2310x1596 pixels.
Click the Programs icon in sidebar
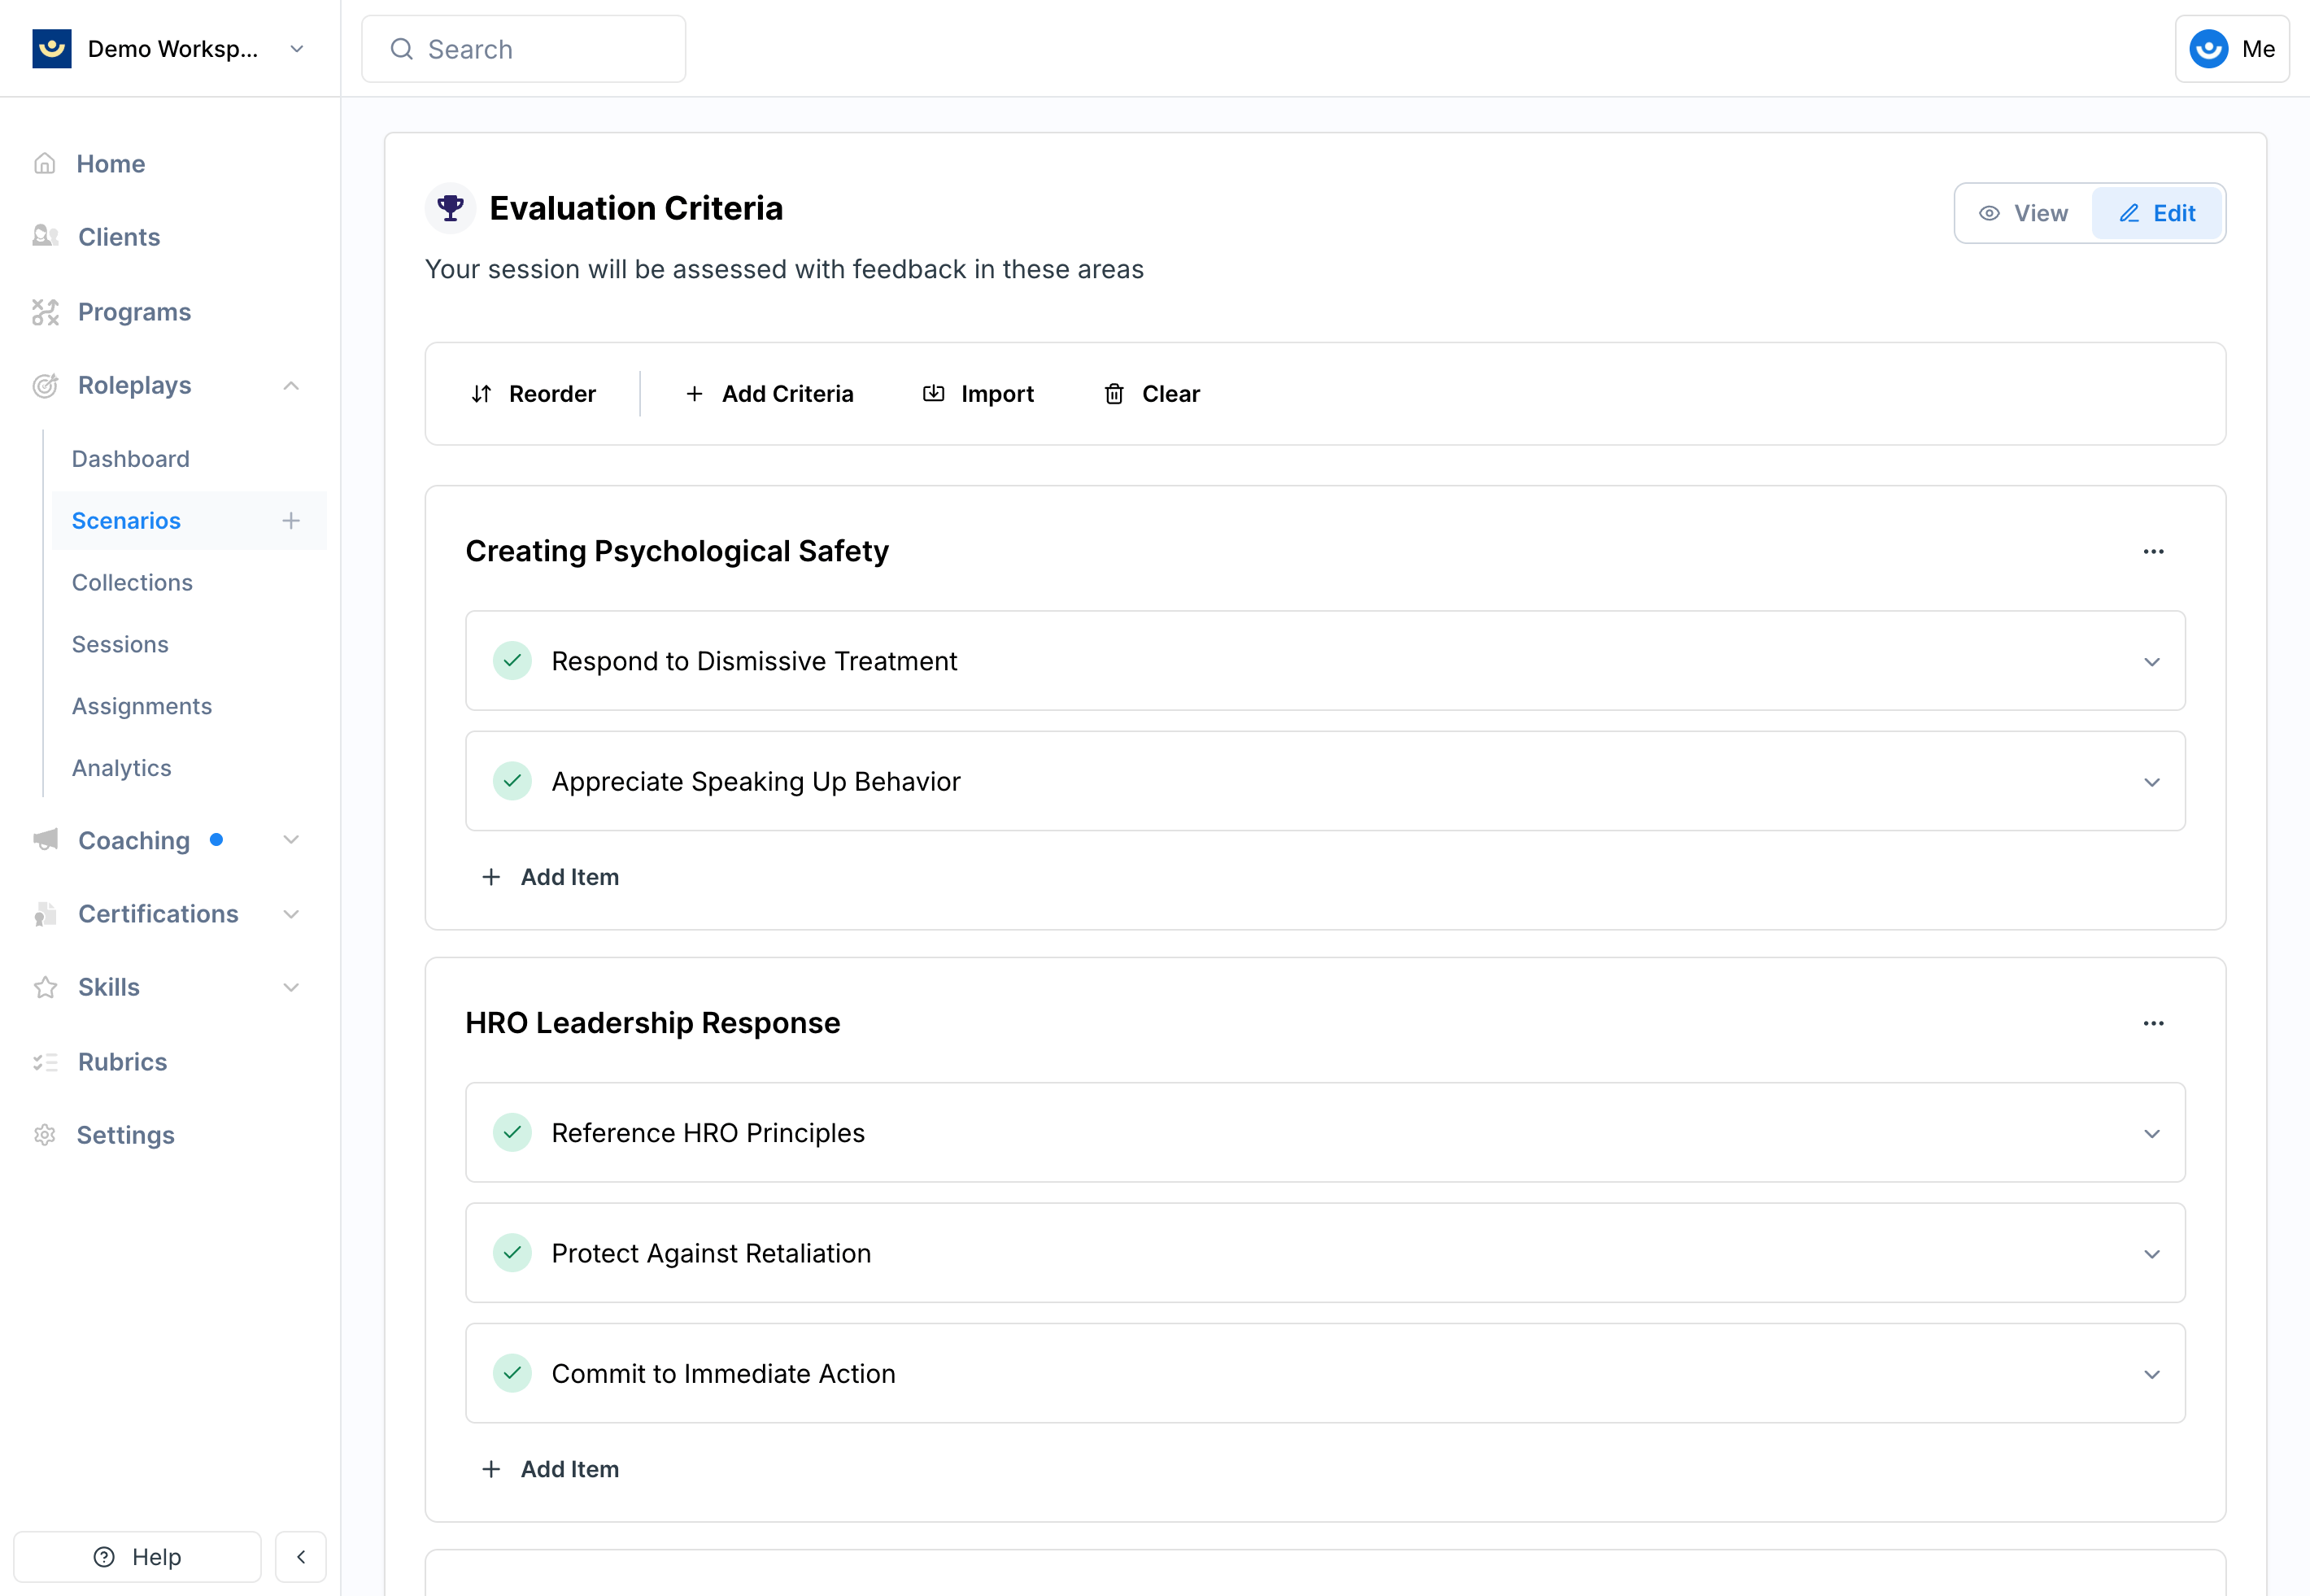pos(45,312)
